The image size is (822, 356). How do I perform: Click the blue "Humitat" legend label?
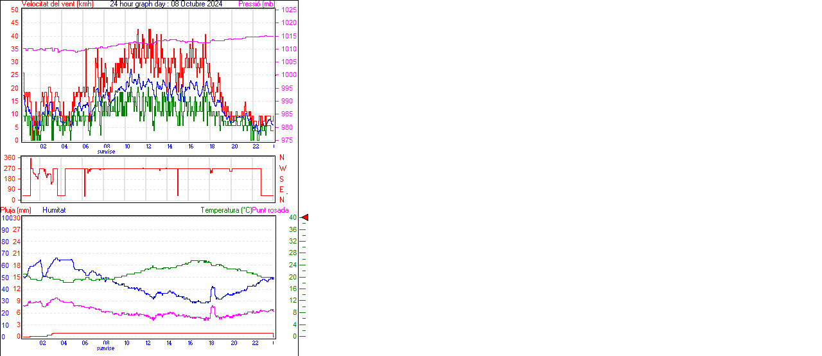(x=54, y=210)
